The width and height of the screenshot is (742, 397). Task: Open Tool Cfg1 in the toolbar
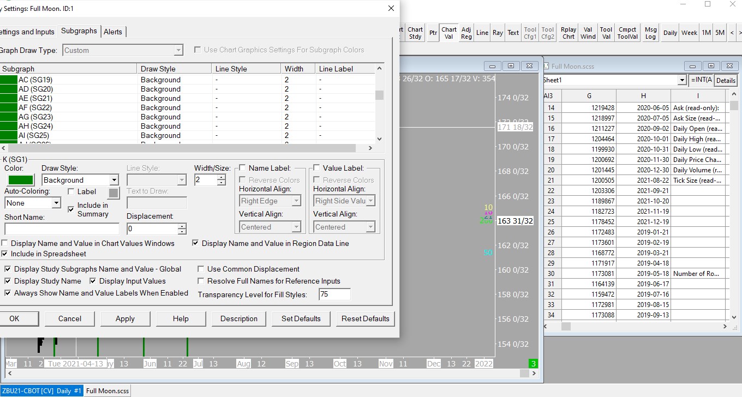(530, 33)
